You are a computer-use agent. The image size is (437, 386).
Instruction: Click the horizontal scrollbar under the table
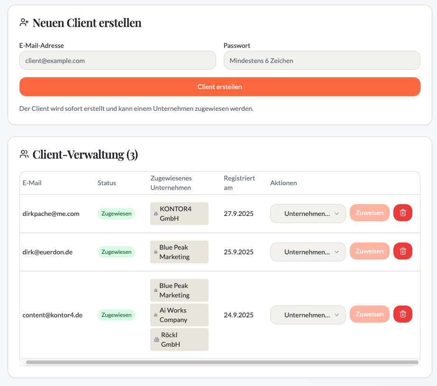(222, 362)
